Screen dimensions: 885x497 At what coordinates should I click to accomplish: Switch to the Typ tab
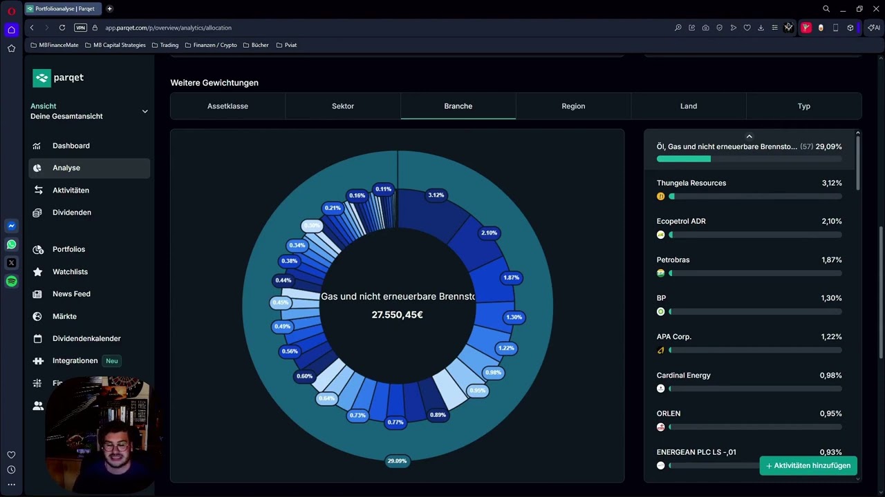pos(804,106)
